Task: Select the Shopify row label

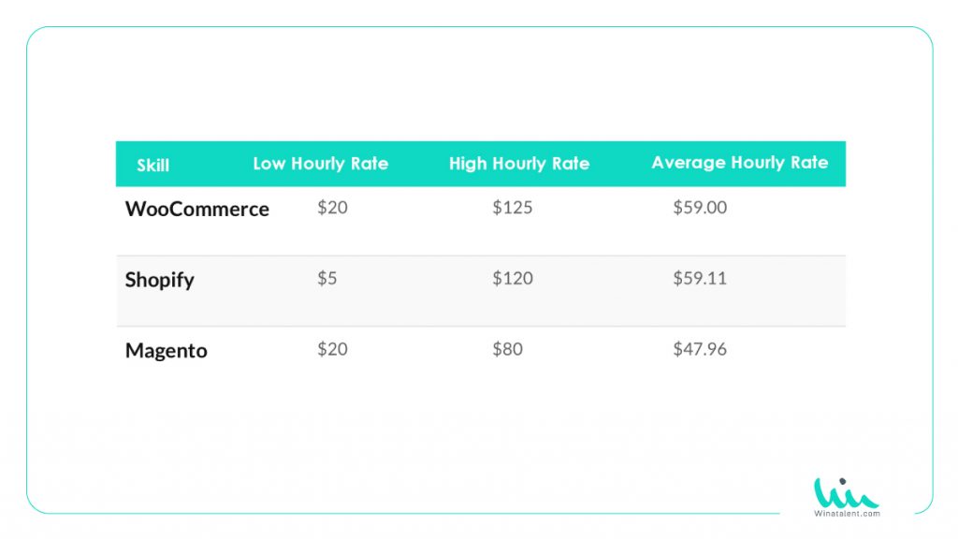Action: click(159, 280)
